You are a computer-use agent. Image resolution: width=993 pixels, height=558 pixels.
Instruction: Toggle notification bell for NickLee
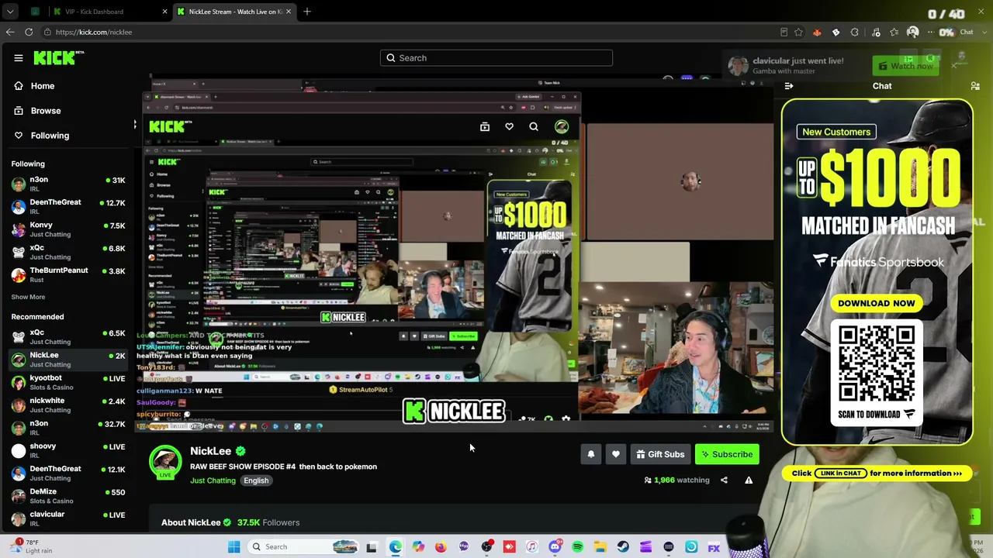(591, 455)
